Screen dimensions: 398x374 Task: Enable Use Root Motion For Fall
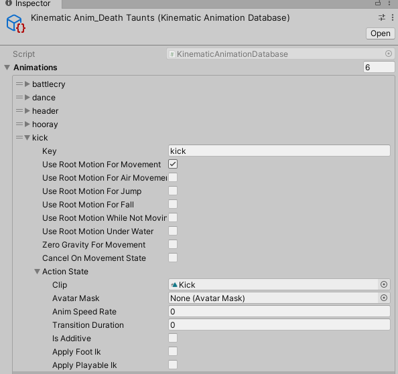[x=173, y=204]
